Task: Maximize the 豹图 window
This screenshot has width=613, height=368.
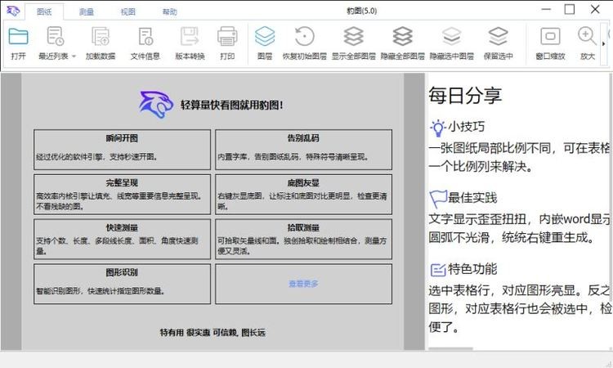Action: [570, 9]
